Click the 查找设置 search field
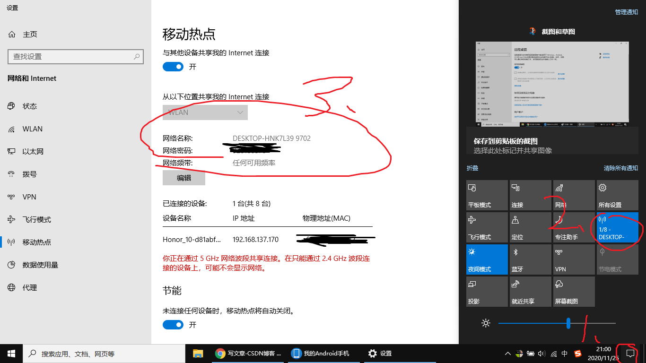Viewport: 646px width, 363px height. tap(76, 57)
